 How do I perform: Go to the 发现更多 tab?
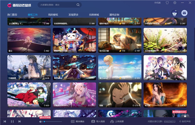tap(73, 15)
